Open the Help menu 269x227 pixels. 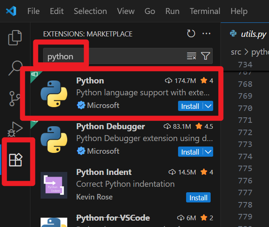(x=239, y=11)
